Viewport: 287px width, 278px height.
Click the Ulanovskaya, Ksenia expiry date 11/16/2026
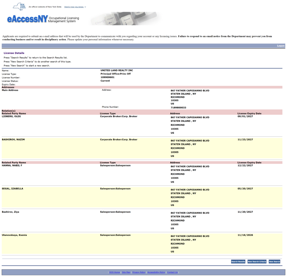click(x=245, y=235)
